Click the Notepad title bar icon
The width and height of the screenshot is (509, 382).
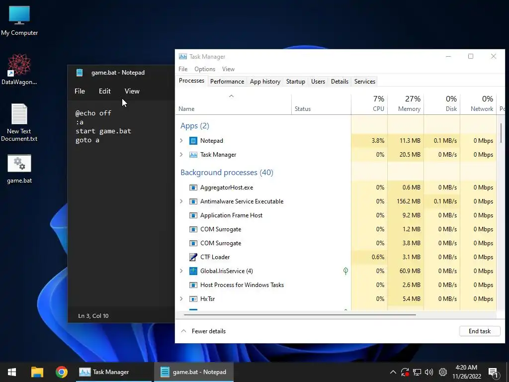[x=80, y=73]
